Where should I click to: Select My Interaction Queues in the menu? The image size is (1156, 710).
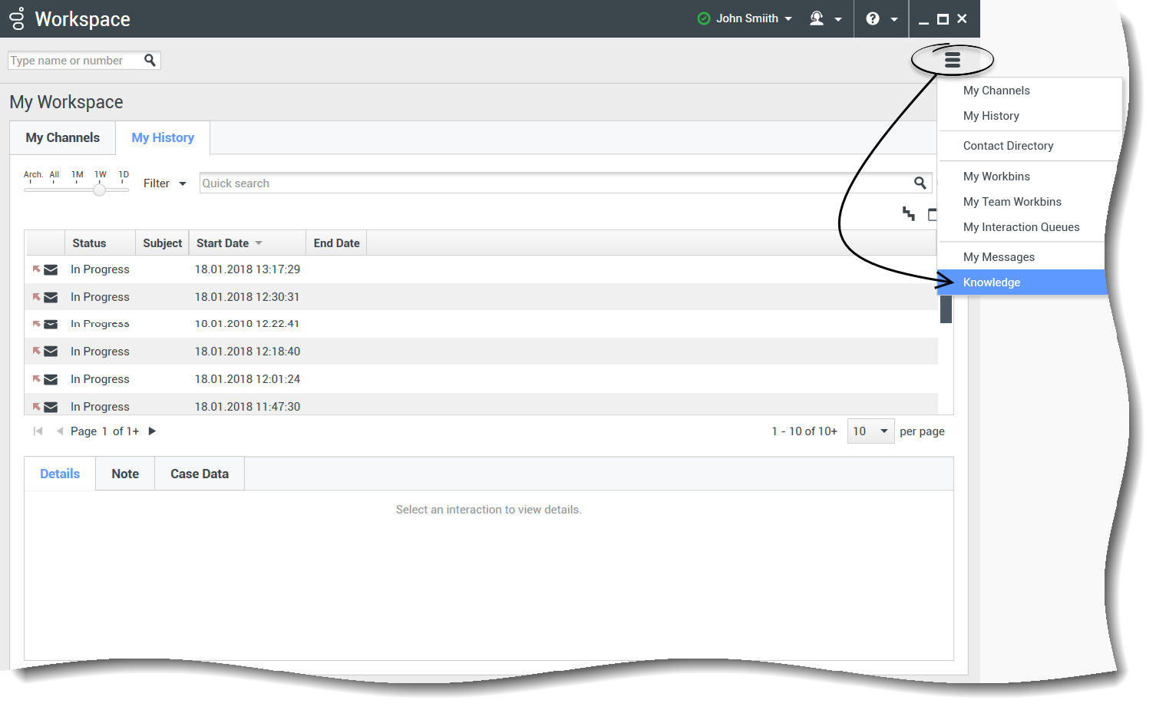point(1023,227)
